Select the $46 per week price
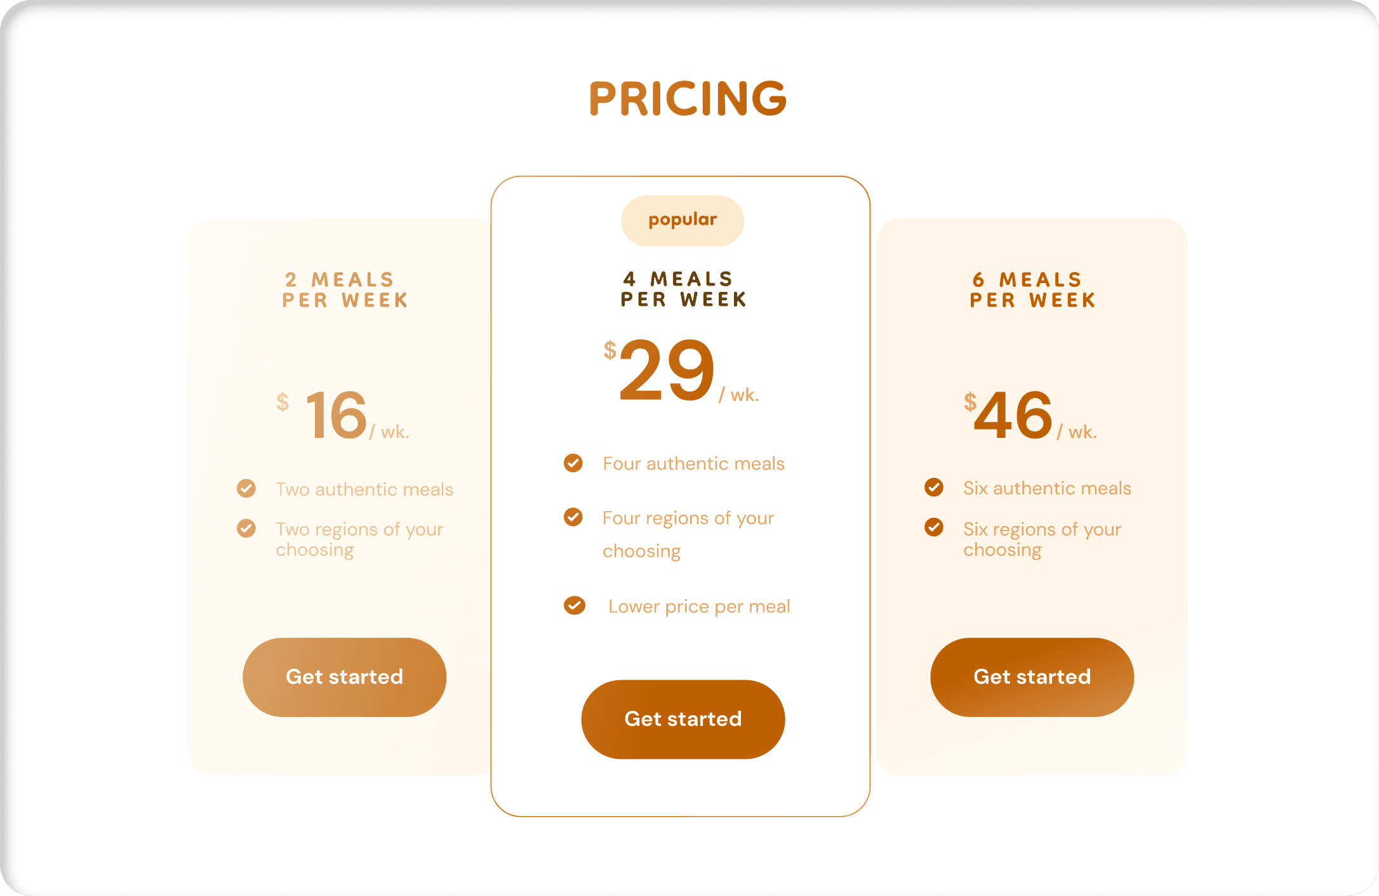This screenshot has height=896, width=1379. [x=1030, y=416]
